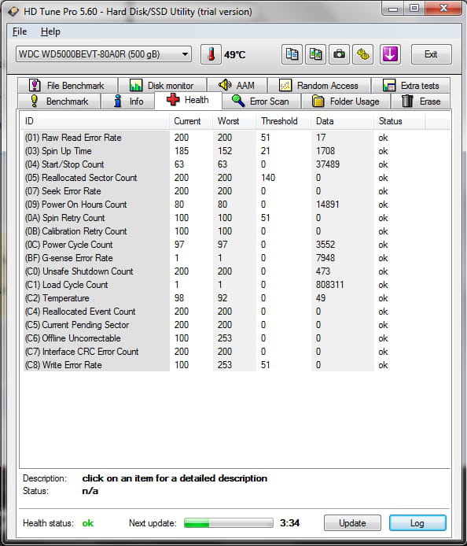Viewport: 467px width, 546px height.
Task: Switch to the Error Scan tab
Action: pyautogui.click(x=261, y=101)
